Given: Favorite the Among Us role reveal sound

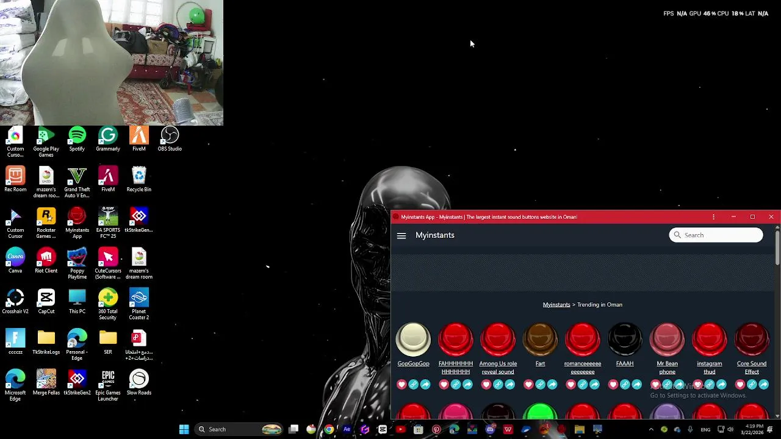Looking at the screenshot, I should 486,384.
